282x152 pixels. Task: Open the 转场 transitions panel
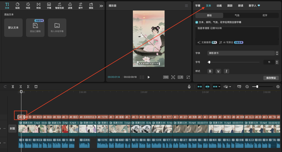[38, 5]
